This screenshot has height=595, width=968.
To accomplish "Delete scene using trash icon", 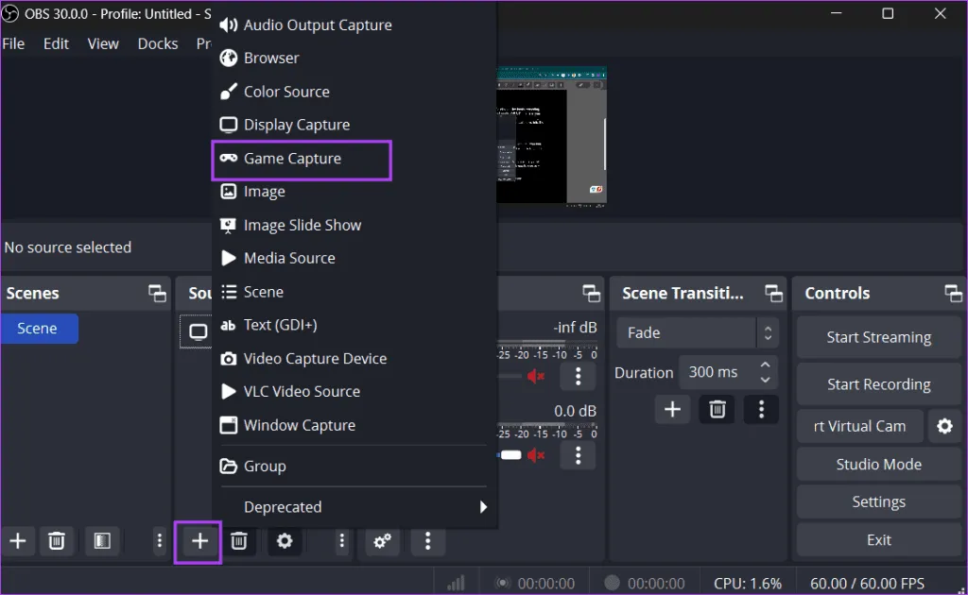I will coord(57,541).
